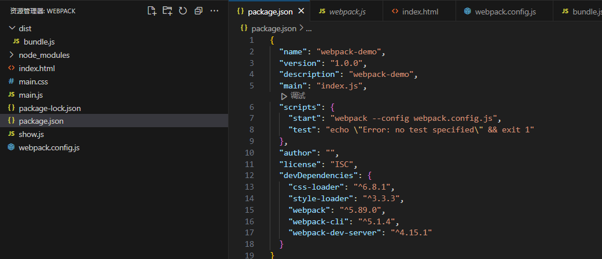Switch to the webpack.js editor tab
This screenshot has height=259, width=602.
(x=347, y=12)
